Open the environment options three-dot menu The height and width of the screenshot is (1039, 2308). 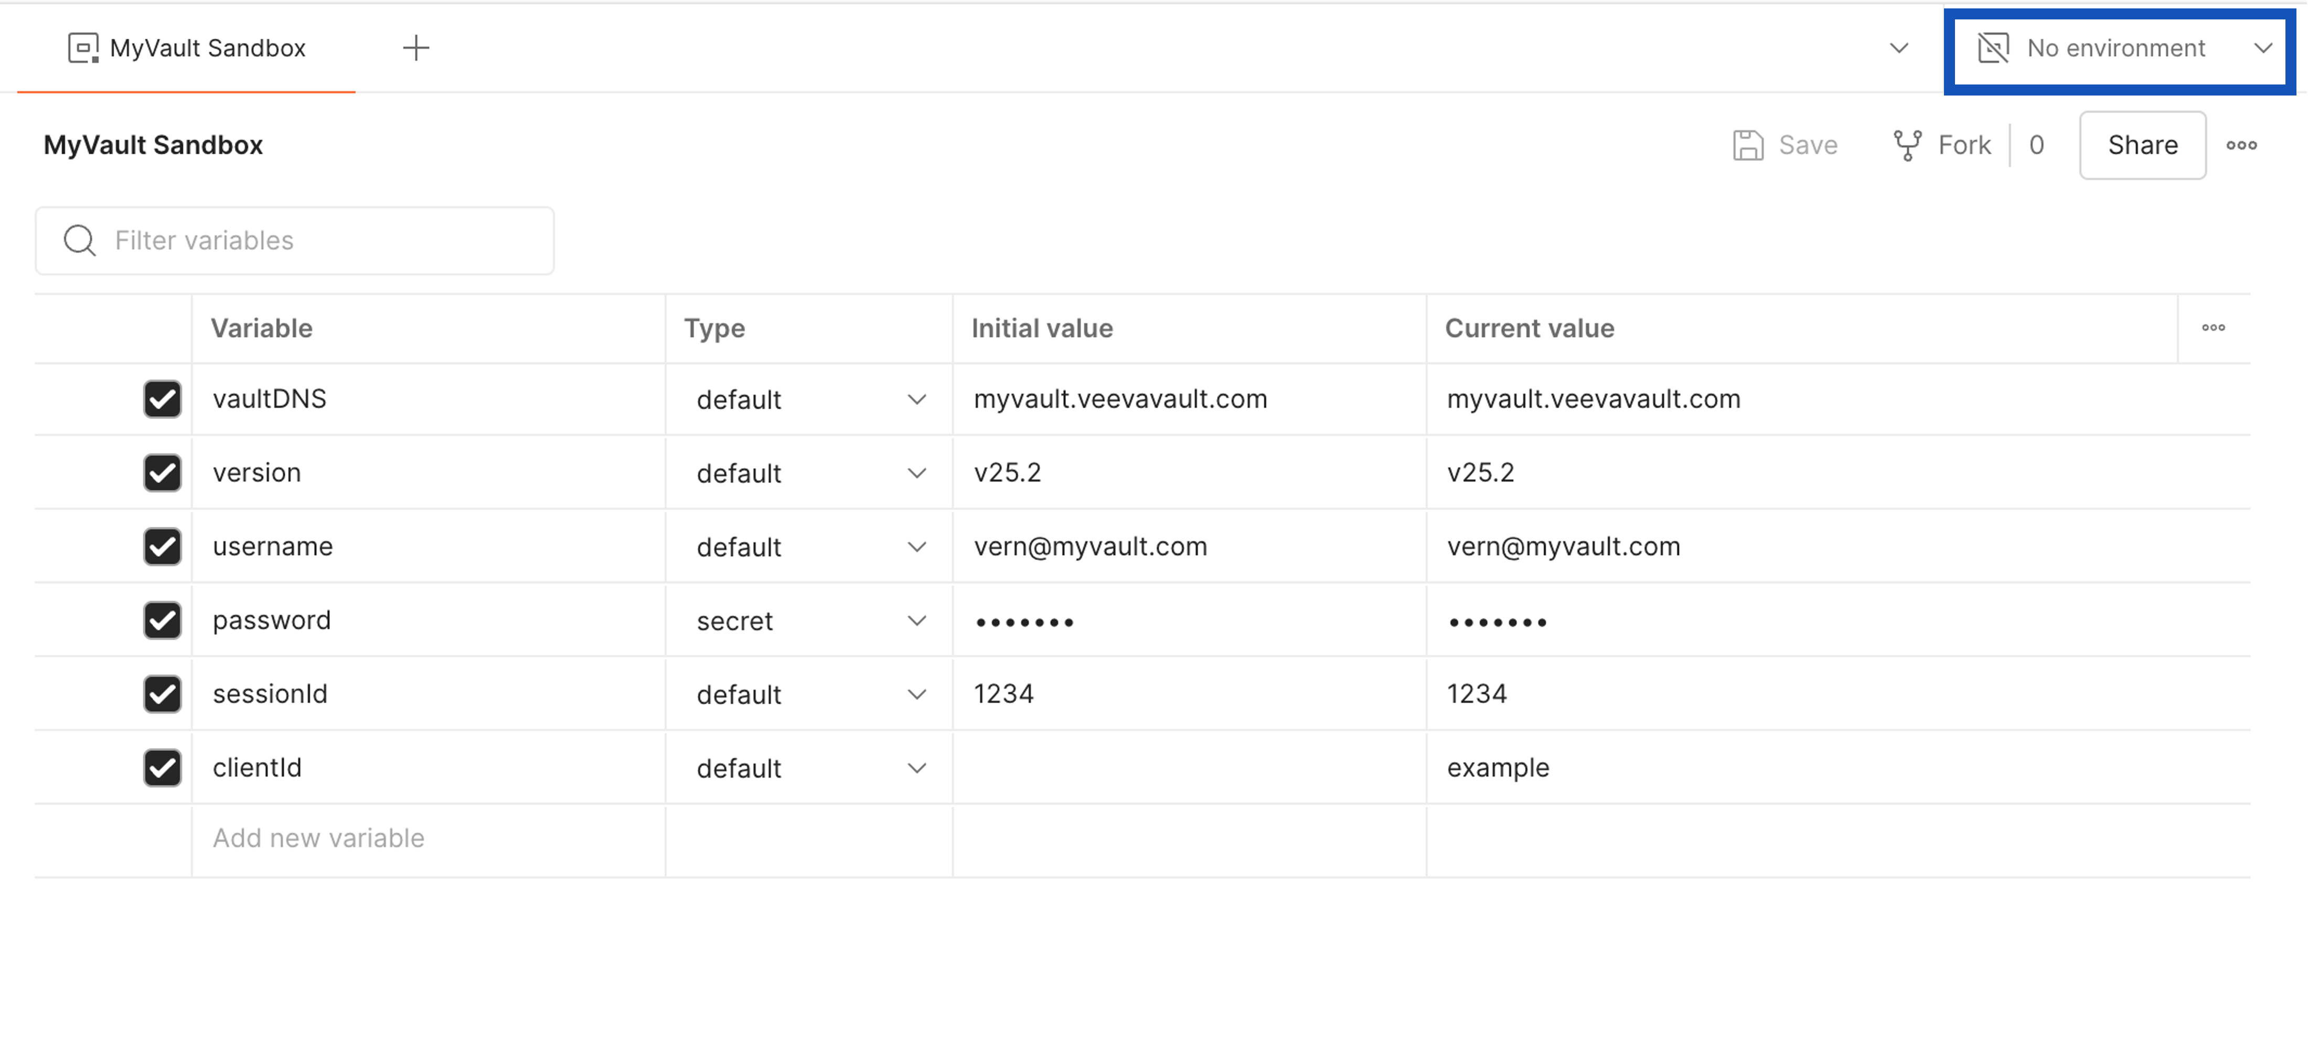coord(2241,145)
